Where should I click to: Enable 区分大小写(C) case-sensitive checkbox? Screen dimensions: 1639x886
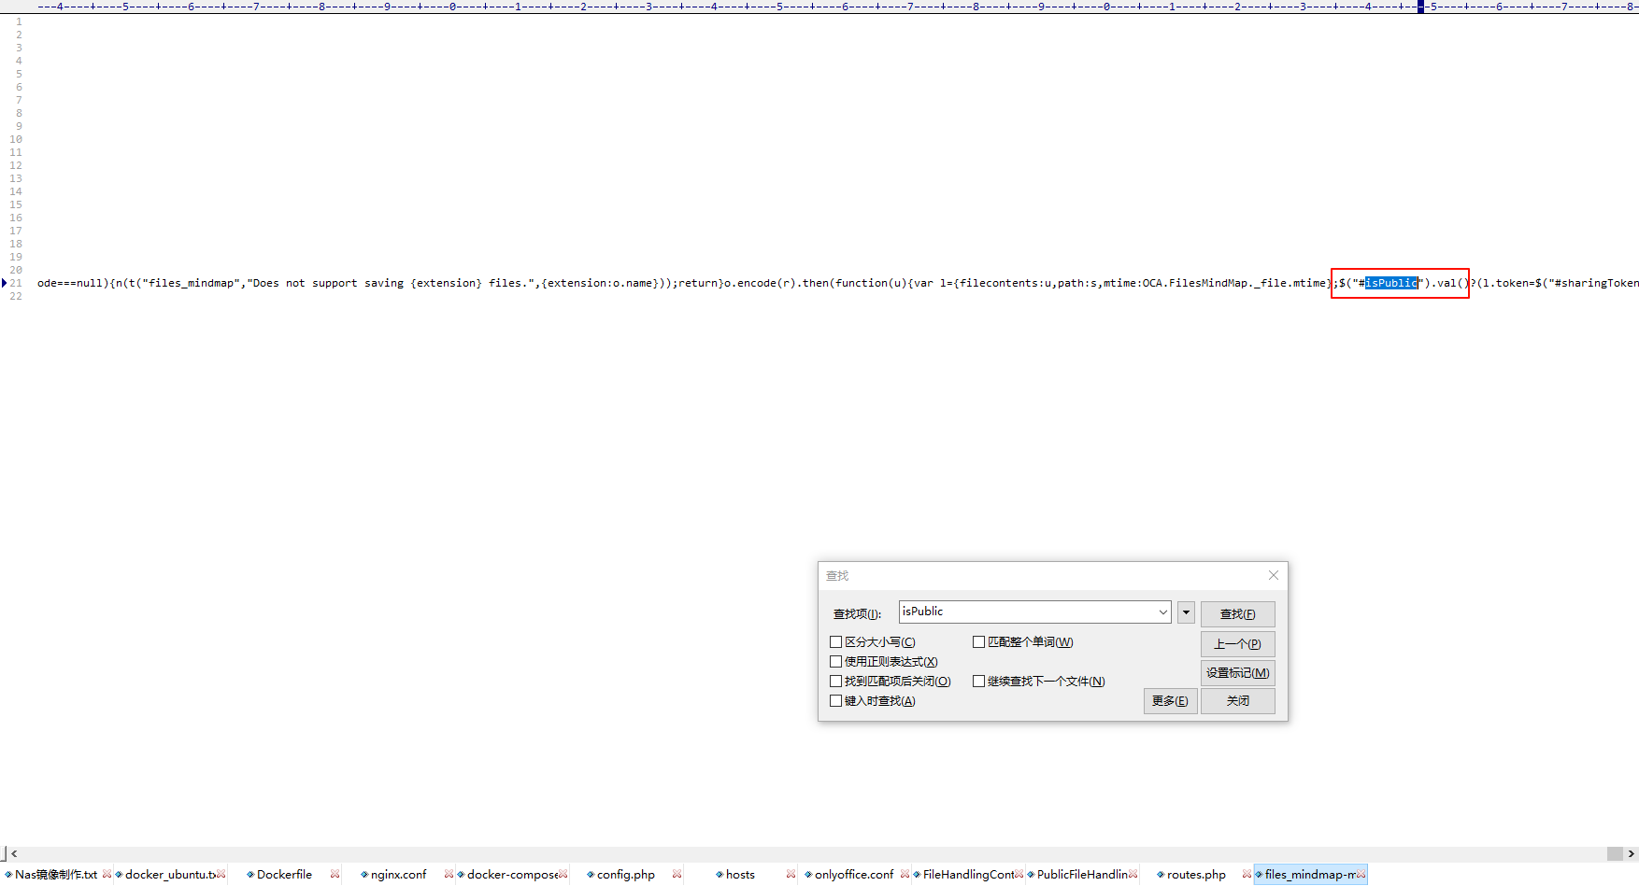(836, 642)
